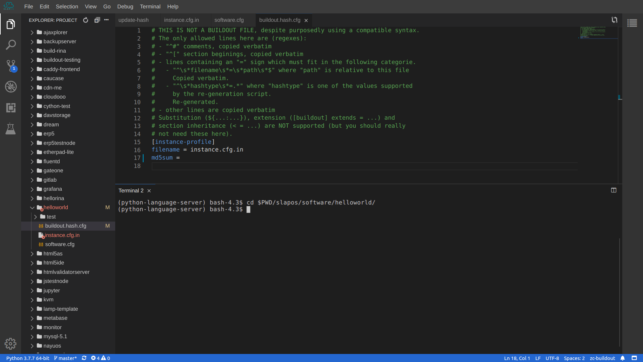This screenshot has width=643, height=362.
Task: Open buildout.hash.cfg in the Explorer tree
Action: coord(68,226)
